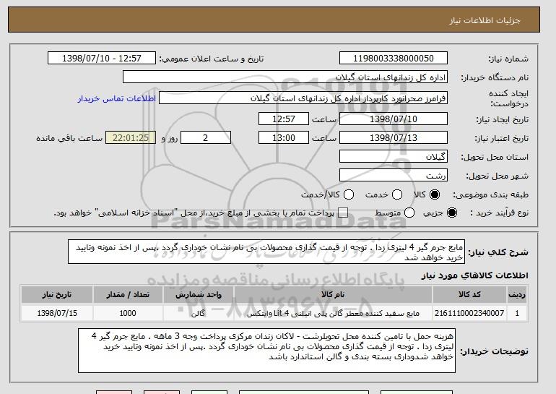Click the validity time field 13:00
This screenshot has height=394, width=556.
(284, 138)
